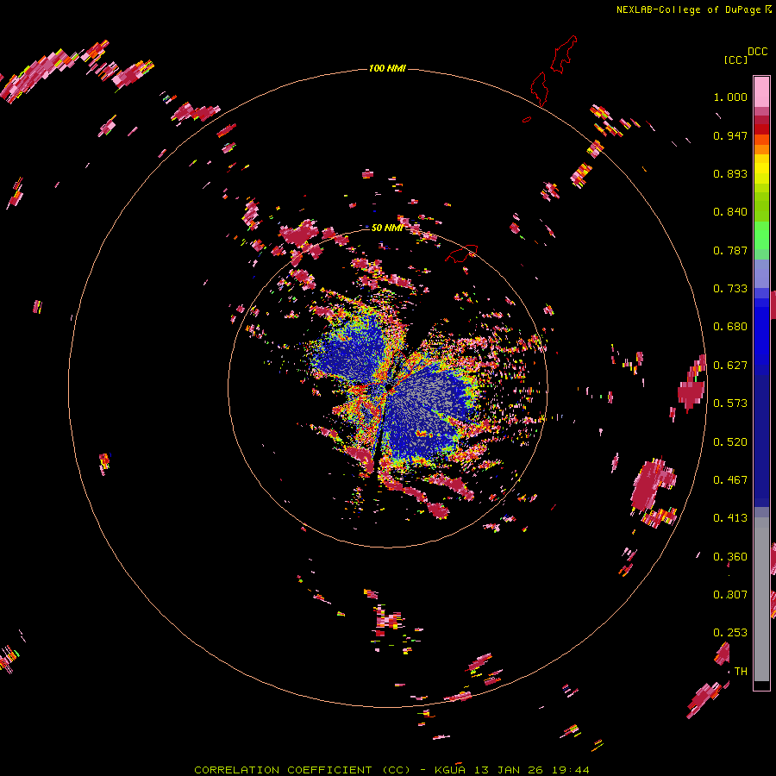Click the 19:44 timestamp
This screenshot has height=776, width=776.
(x=573, y=770)
